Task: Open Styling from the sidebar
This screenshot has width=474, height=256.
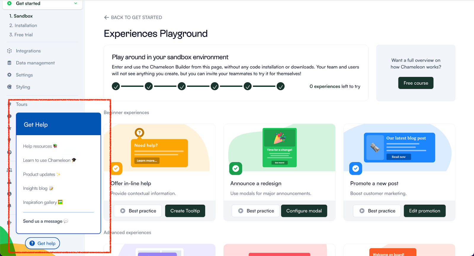Action: click(23, 87)
